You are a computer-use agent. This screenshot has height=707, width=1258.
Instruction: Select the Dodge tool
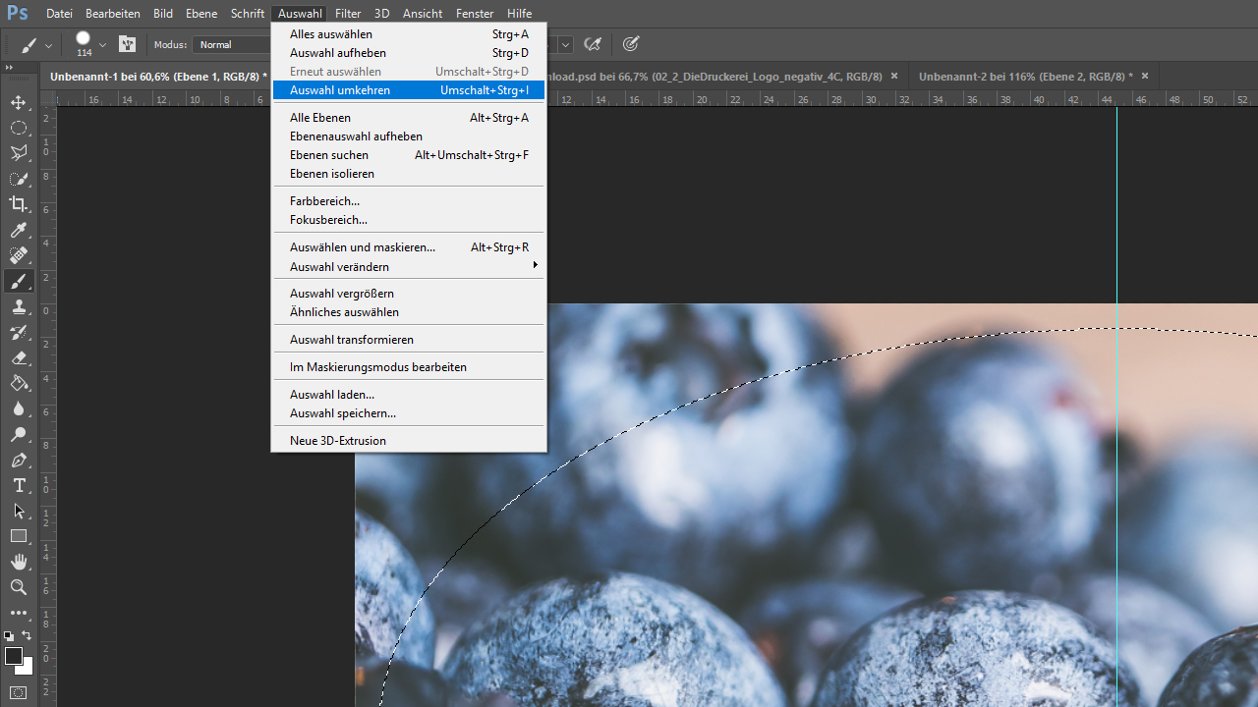click(x=18, y=435)
